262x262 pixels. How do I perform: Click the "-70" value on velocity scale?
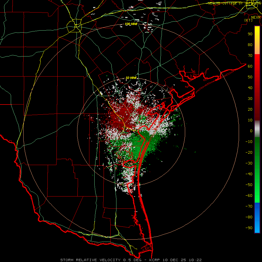pos(249,206)
